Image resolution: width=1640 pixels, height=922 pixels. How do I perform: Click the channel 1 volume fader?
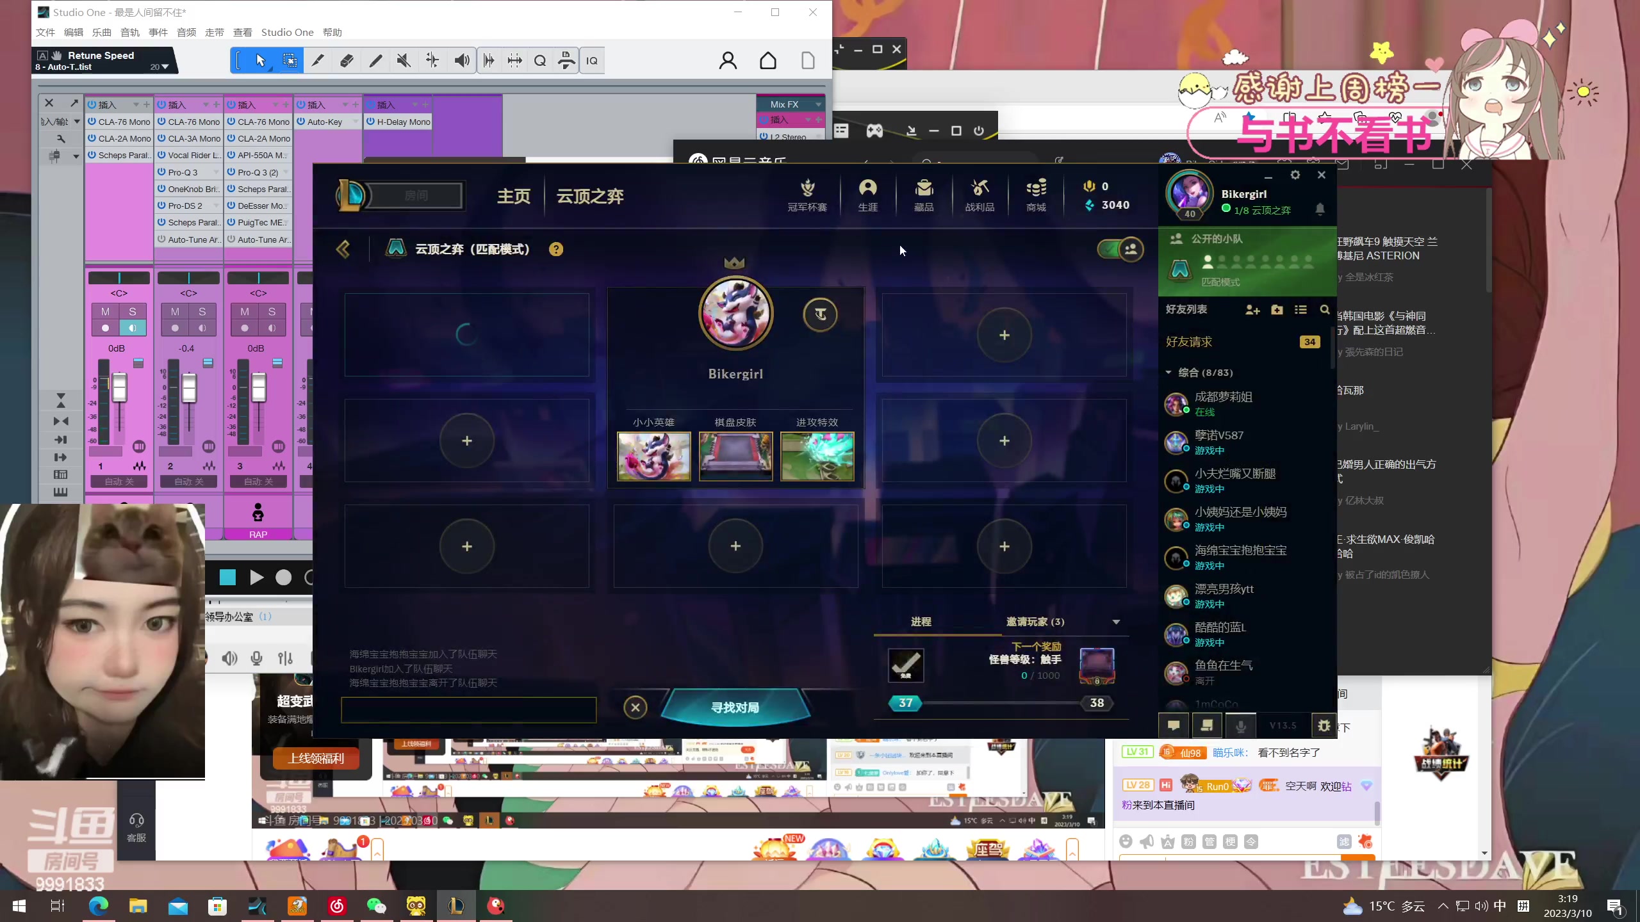coord(120,387)
